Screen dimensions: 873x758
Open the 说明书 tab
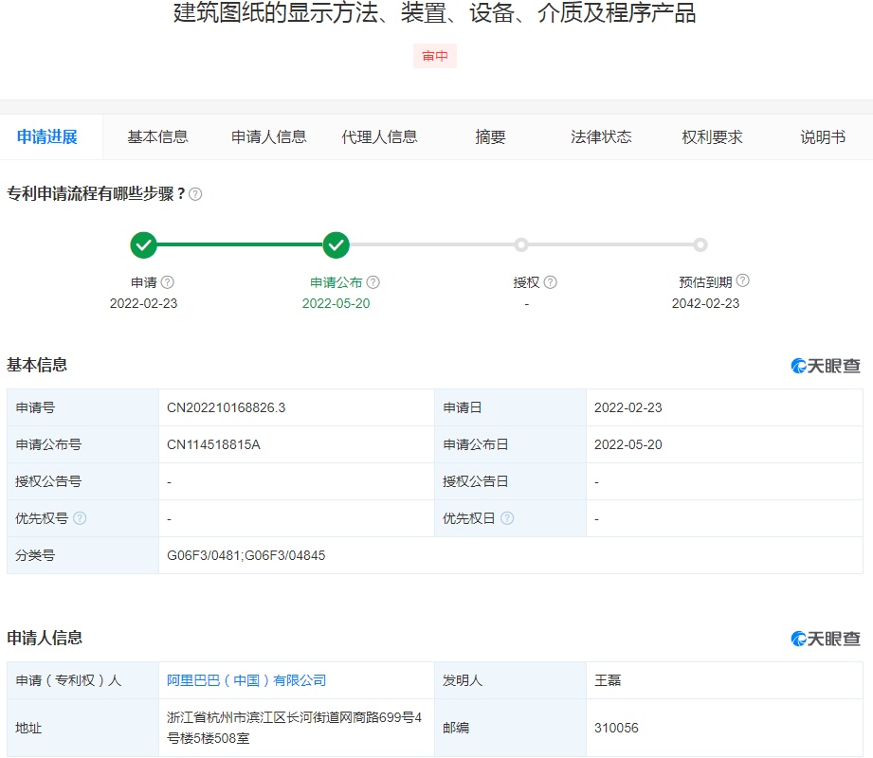(822, 137)
